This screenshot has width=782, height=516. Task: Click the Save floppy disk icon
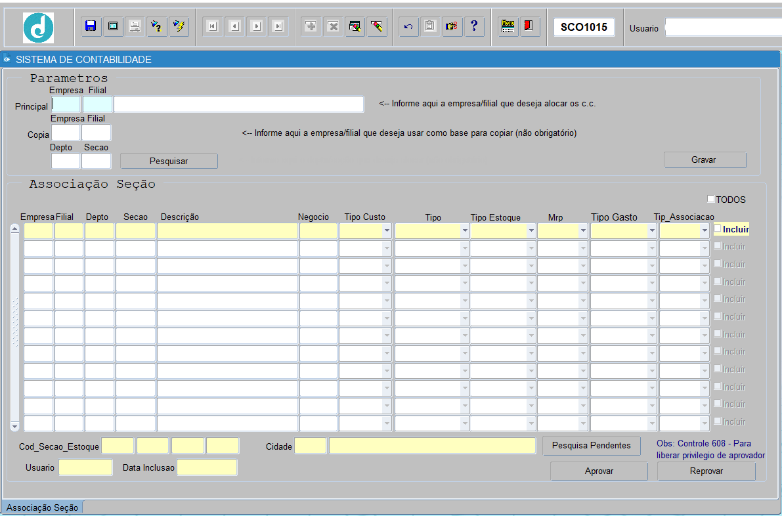91,26
